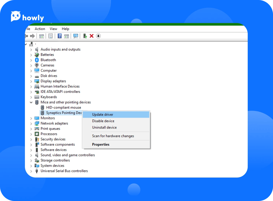Open Properties from the context menu
This screenshot has width=273, height=201.
click(101, 144)
